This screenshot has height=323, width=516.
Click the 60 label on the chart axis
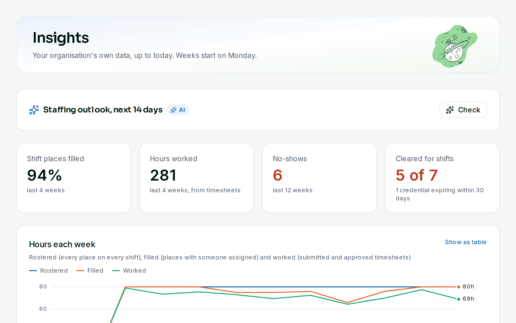(43, 309)
